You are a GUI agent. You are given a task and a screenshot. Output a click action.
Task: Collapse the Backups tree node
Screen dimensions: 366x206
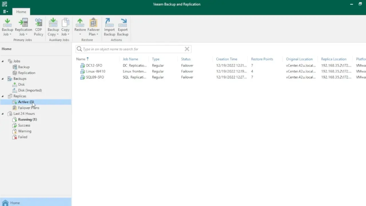[3, 79]
